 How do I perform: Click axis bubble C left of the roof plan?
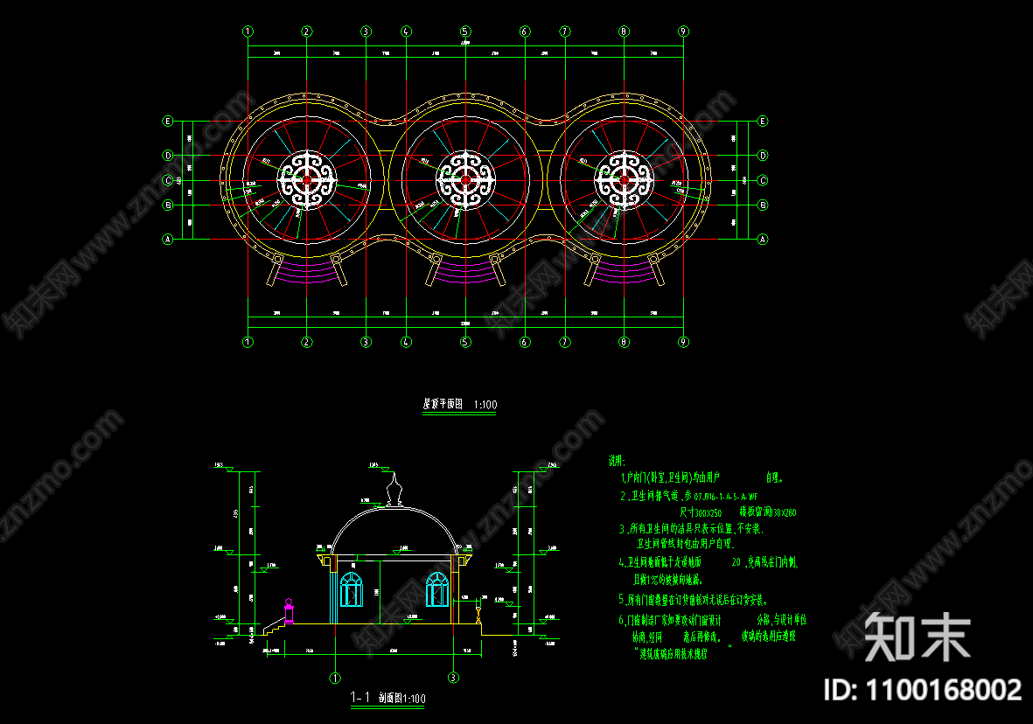[168, 180]
